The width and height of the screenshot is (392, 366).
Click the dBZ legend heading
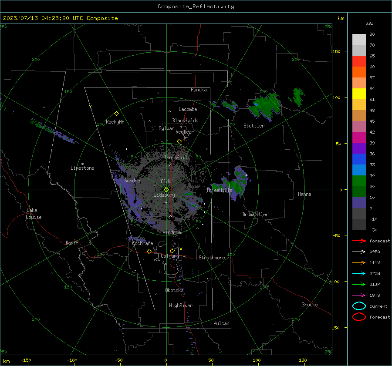pos(369,23)
